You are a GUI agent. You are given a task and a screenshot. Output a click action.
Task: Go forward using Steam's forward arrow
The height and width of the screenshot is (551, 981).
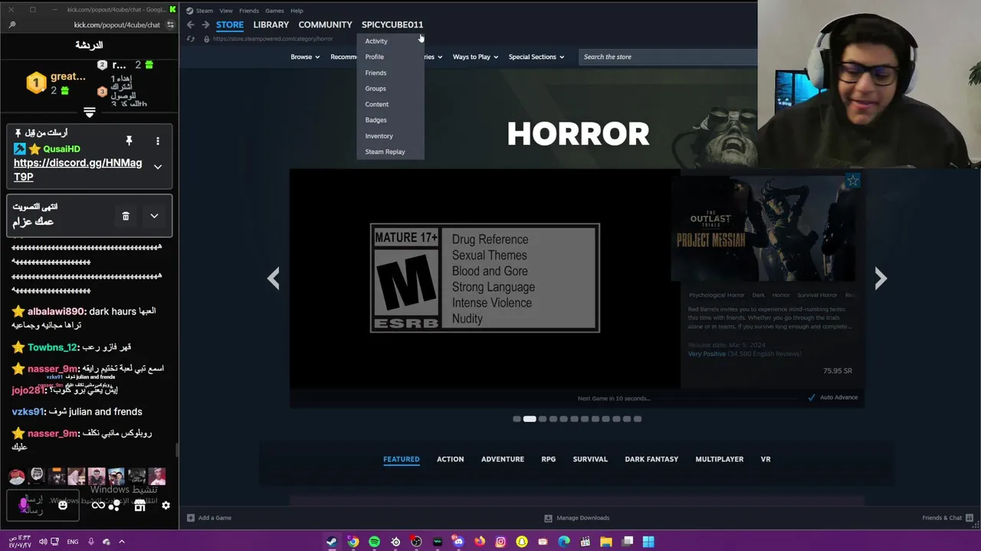tap(205, 24)
